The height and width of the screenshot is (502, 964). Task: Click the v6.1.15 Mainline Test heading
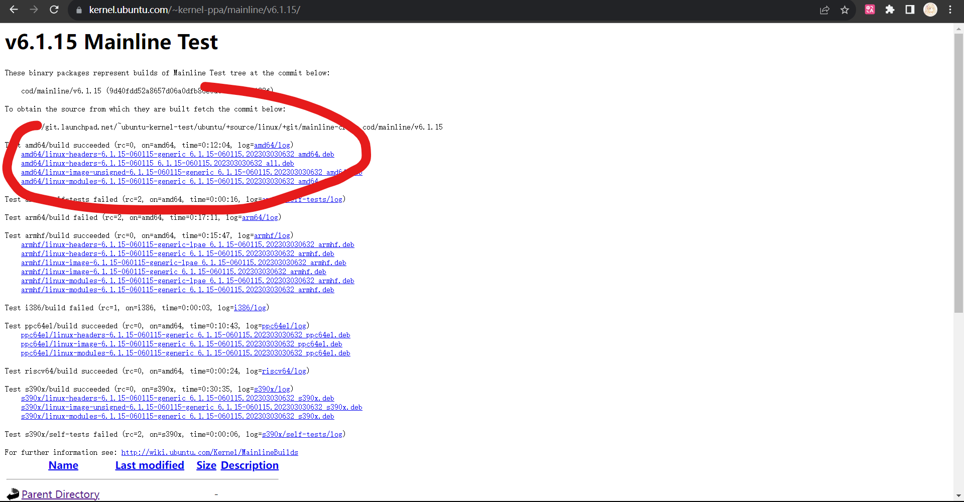[111, 42]
